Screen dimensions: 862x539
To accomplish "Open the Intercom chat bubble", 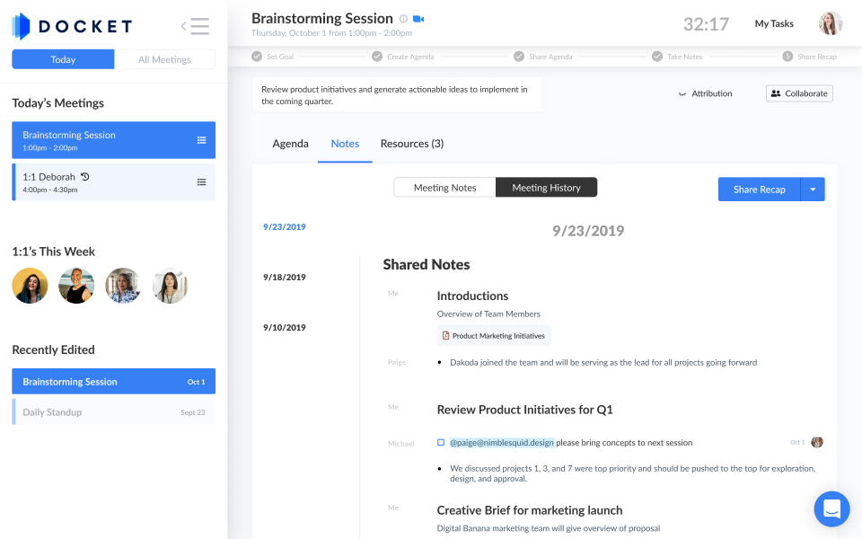I will [831, 508].
